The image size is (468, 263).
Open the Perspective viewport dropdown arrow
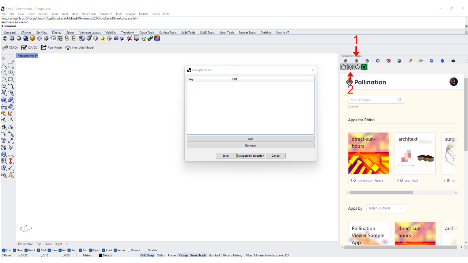coord(37,56)
